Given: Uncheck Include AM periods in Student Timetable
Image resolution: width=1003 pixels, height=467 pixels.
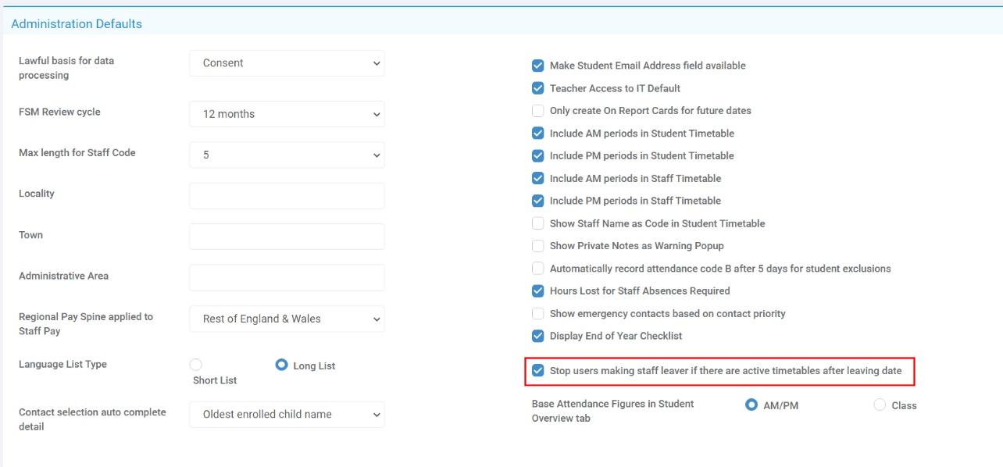Looking at the screenshot, I should 537,134.
